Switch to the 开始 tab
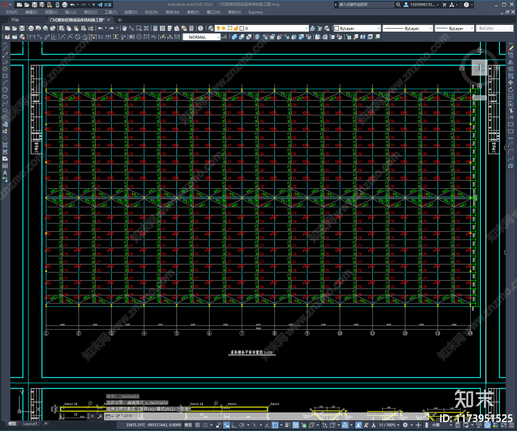Image resolution: width=517 pixels, height=431 pixels. (15, 20)
